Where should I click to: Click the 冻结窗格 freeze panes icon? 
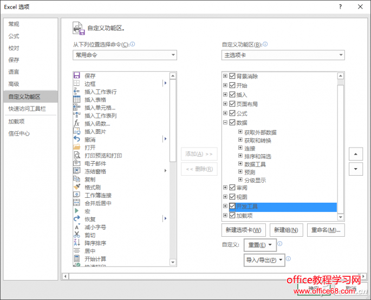click(x=77, y=171)
